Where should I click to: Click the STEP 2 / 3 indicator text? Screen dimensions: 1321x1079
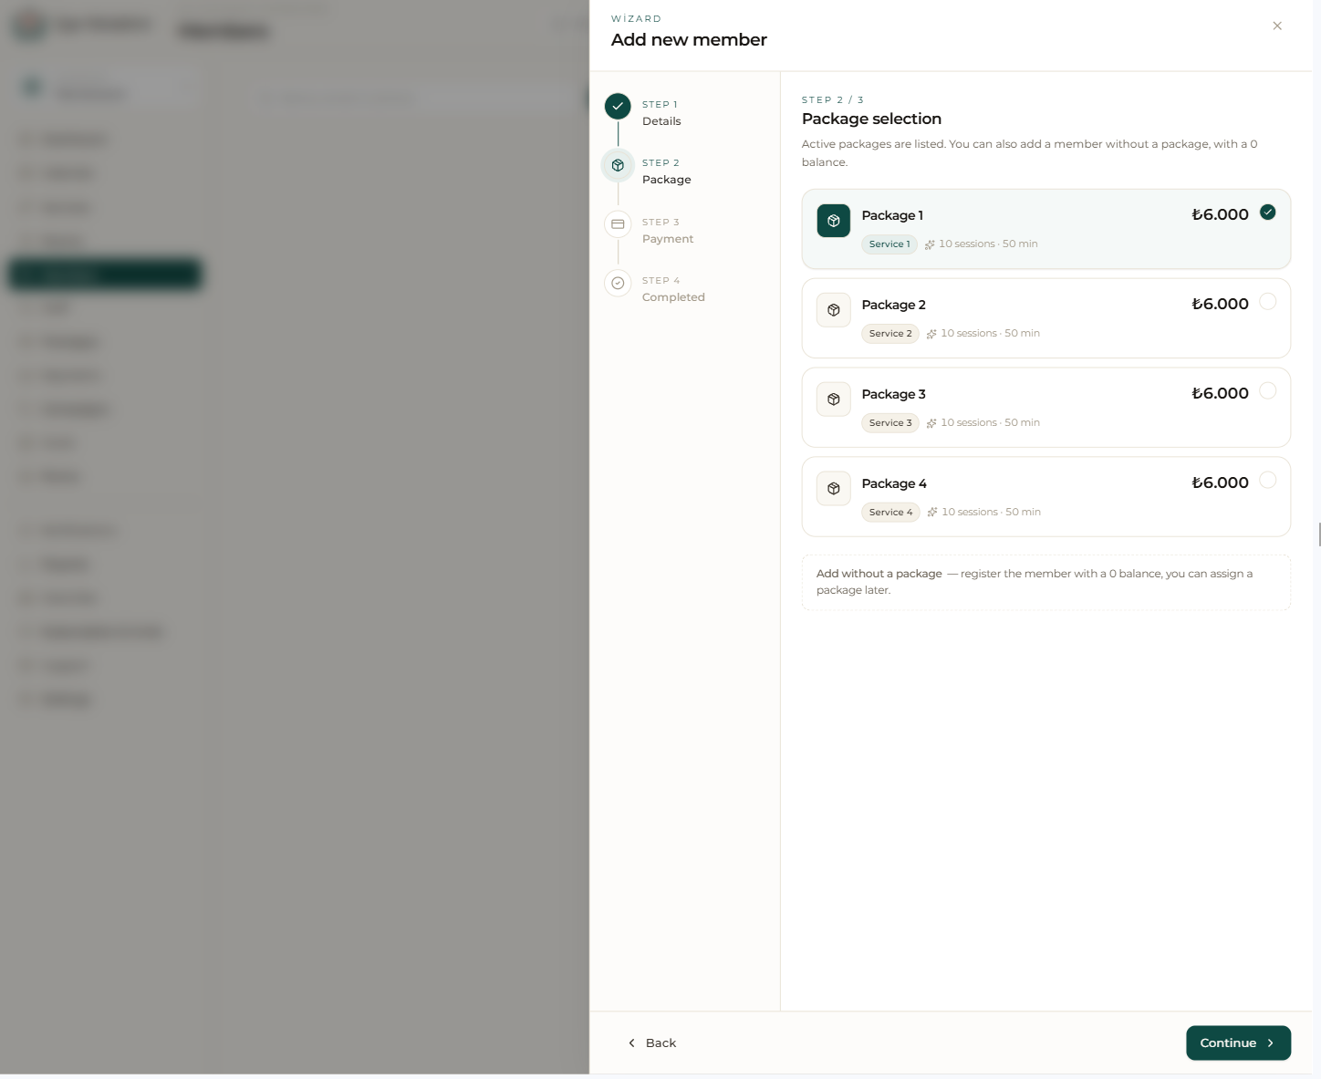click(x=833, y=99)
